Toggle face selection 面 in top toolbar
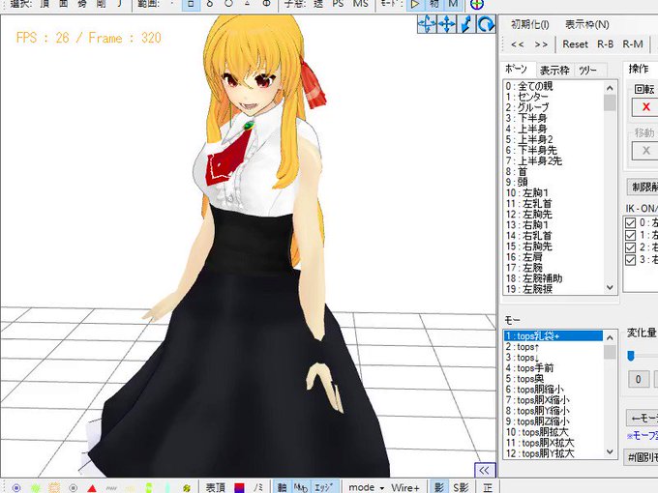 click(63, 4)
